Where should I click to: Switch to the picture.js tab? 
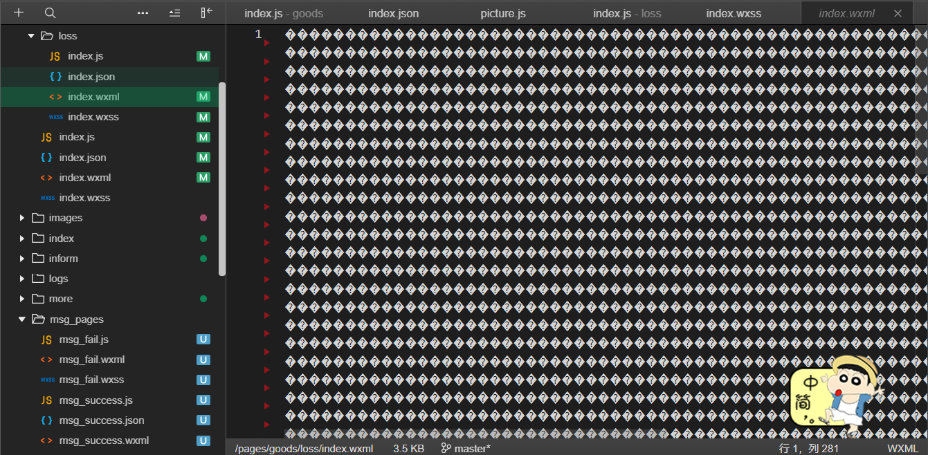click(x=503, y=13)
